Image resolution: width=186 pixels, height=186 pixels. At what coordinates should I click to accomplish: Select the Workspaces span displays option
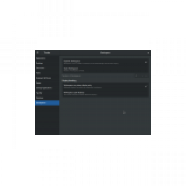[x=105, y=93]
